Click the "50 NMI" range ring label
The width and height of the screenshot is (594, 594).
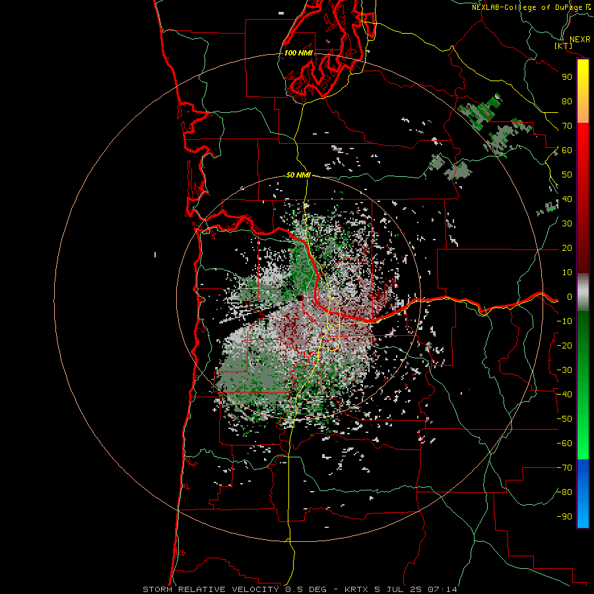[x=298, y=175]
